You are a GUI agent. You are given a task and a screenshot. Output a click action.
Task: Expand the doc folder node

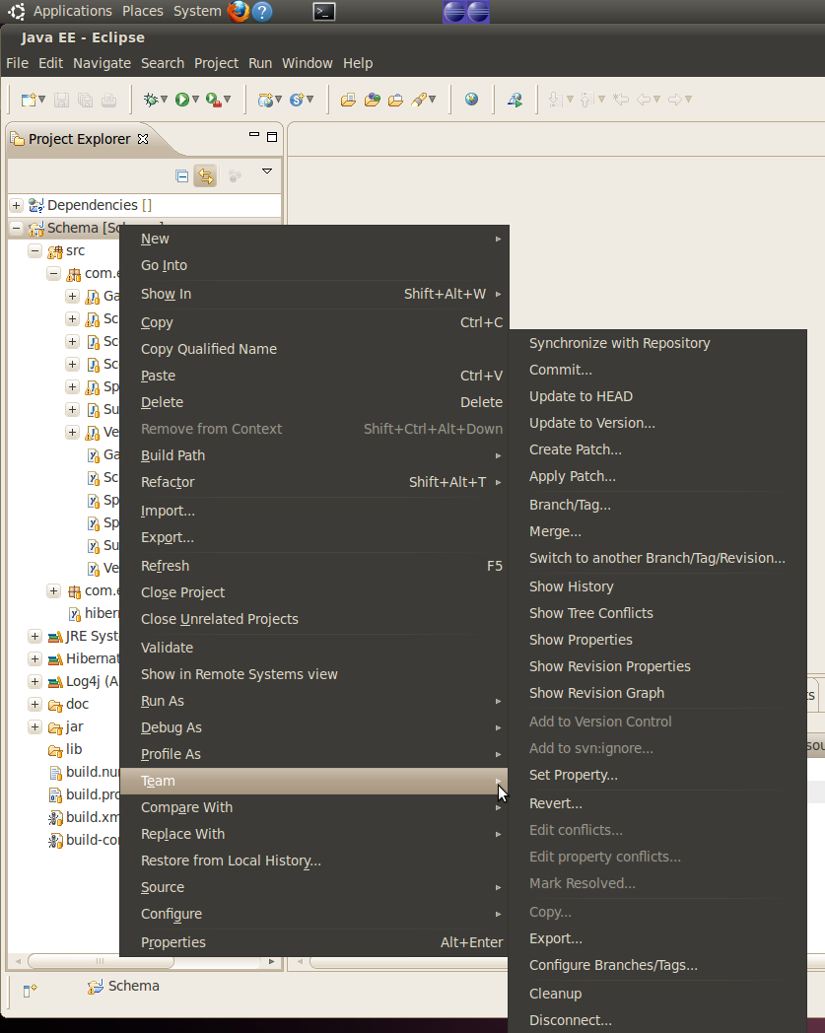click(x=34, y=704)
